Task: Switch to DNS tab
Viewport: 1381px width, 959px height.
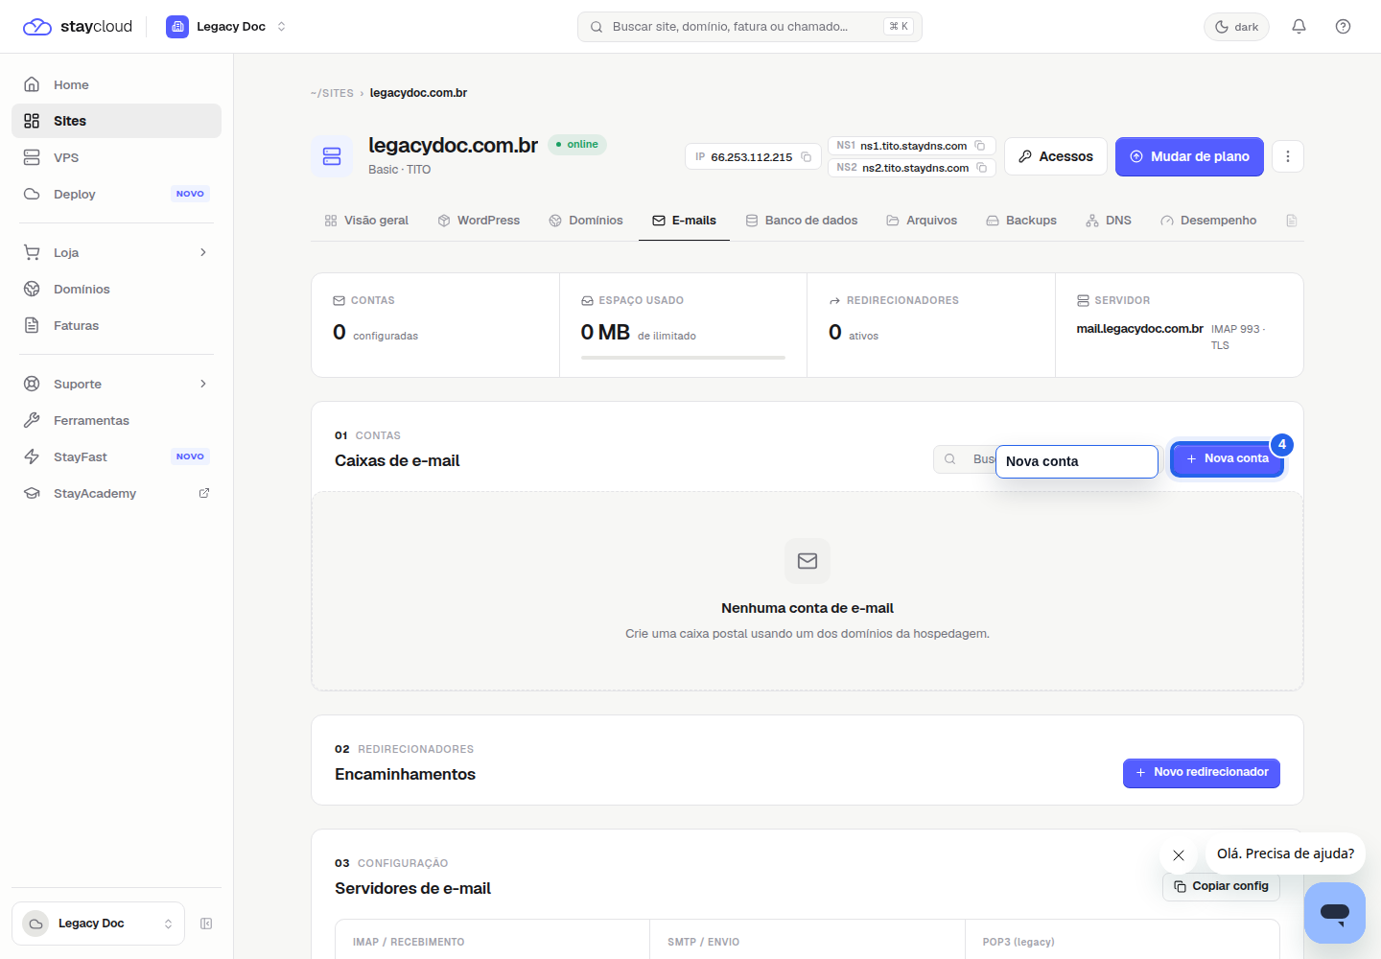Action: tap(1109, 221)
